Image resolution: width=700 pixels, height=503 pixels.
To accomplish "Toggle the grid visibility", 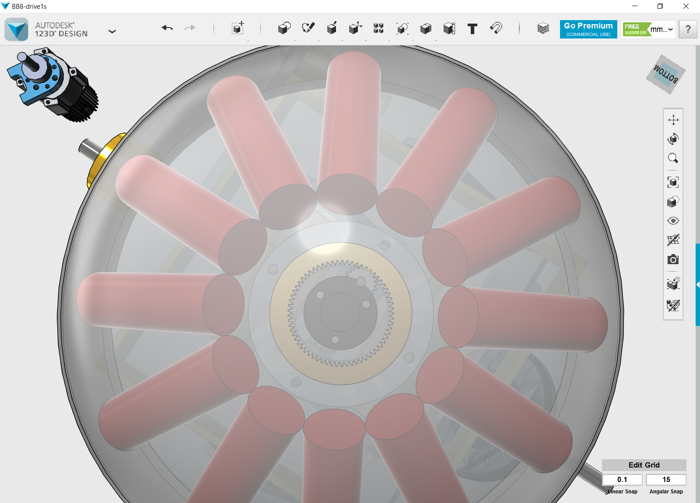I will [x=673, y=240].
